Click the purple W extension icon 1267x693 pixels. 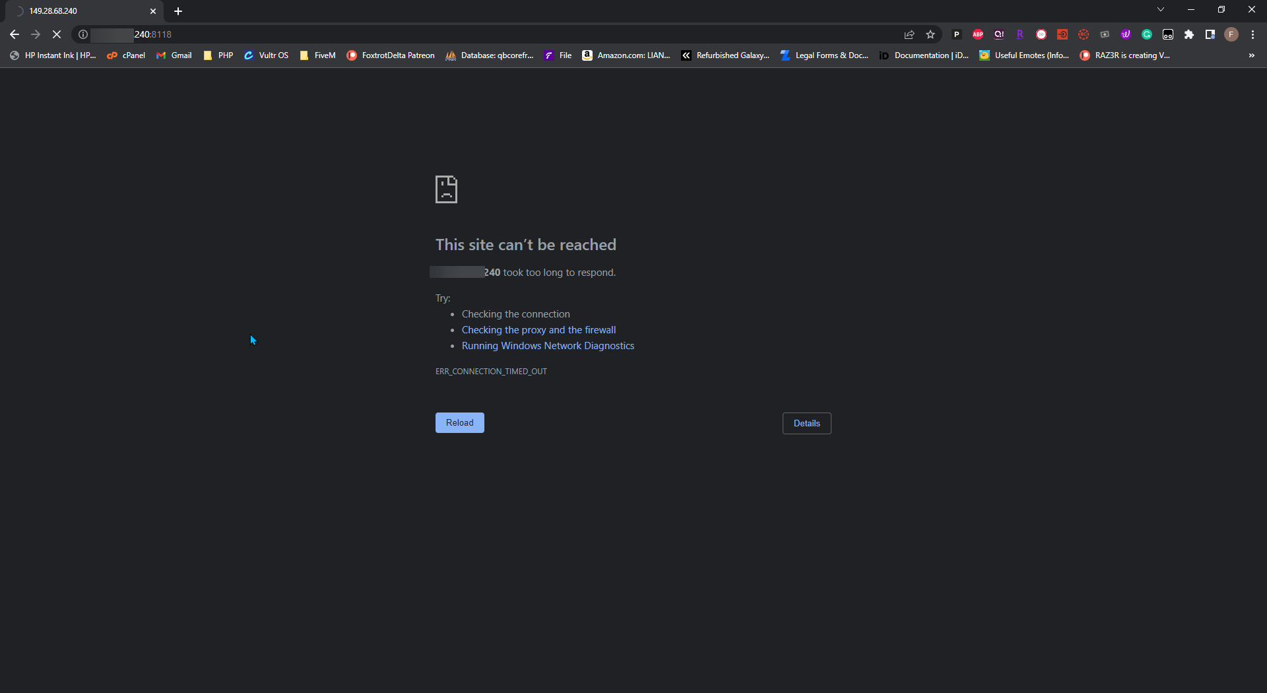1125,34
